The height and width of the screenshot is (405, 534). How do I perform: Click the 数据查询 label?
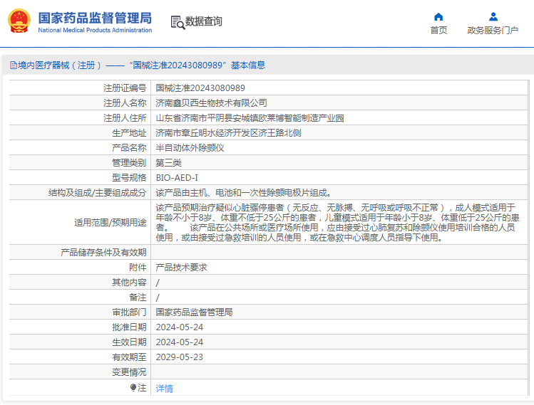point(204,21)
